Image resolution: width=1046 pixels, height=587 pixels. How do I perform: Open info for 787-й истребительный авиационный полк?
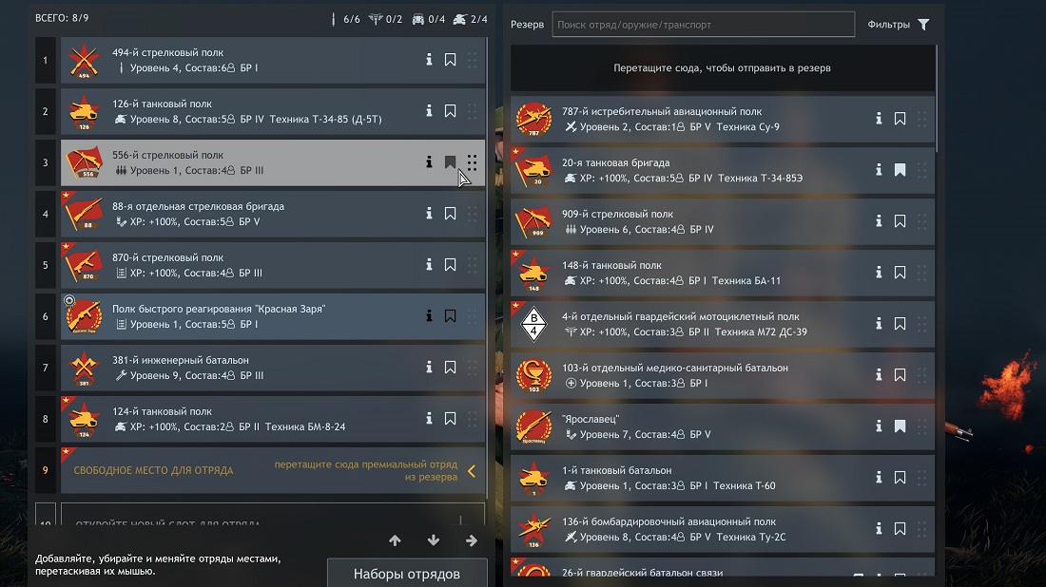[x=879, y=118]
